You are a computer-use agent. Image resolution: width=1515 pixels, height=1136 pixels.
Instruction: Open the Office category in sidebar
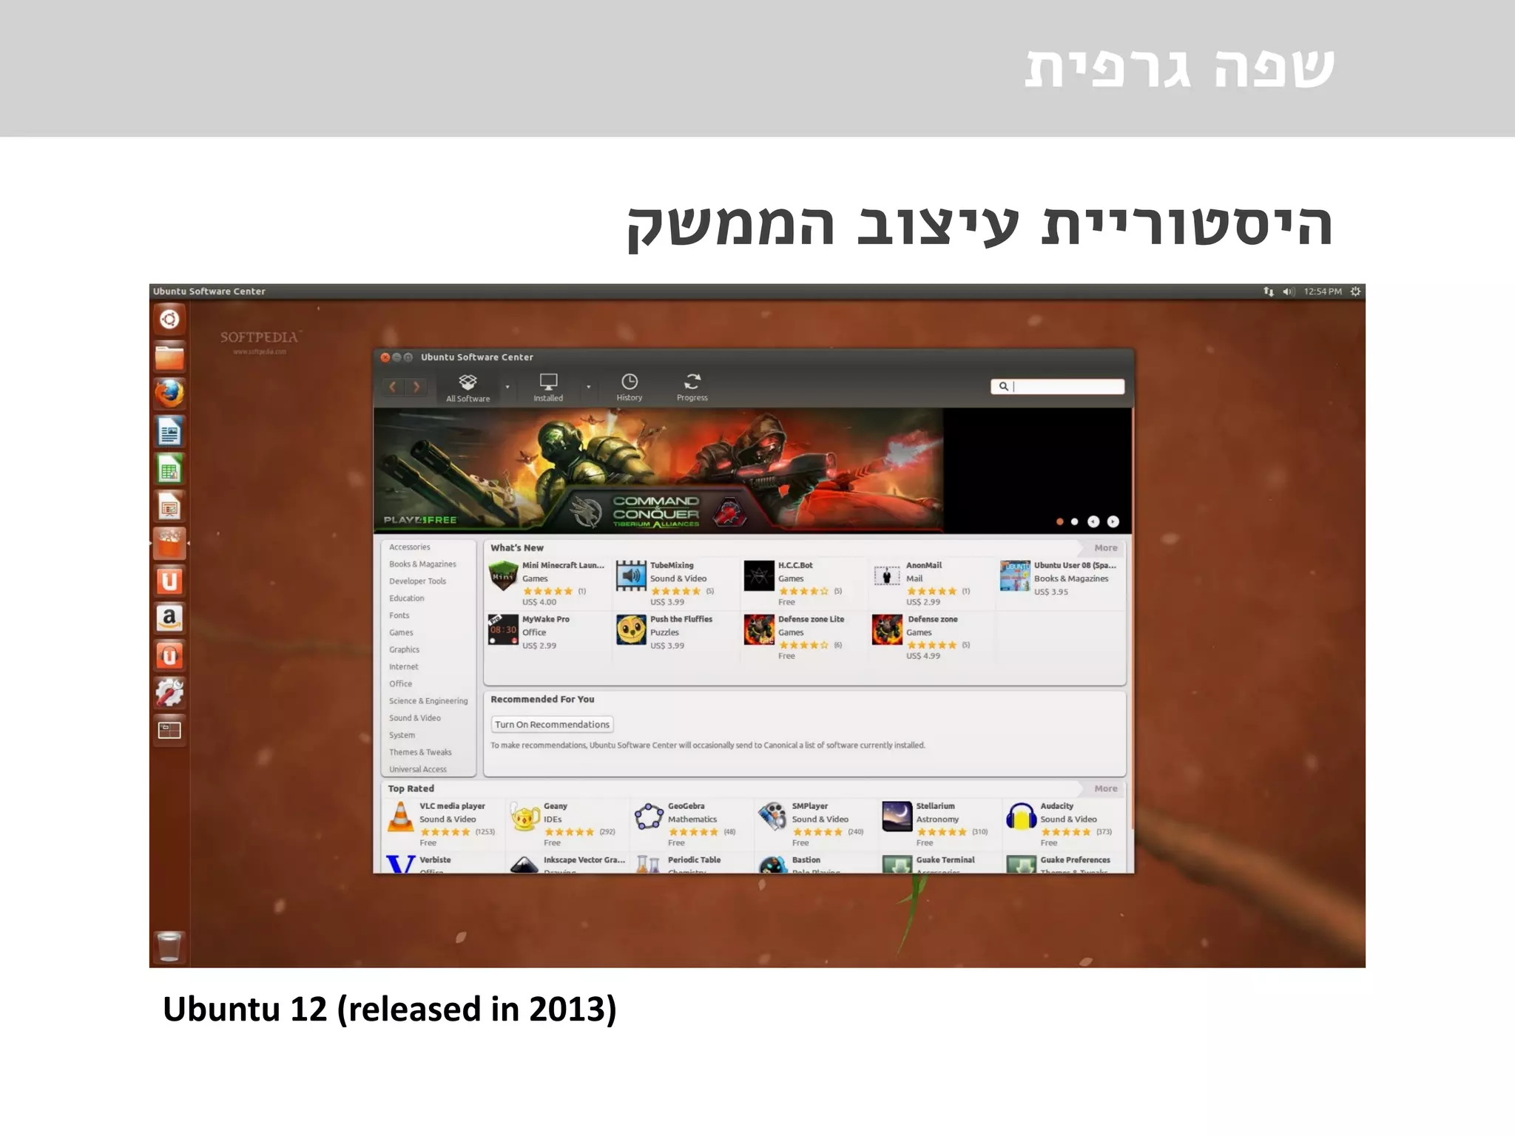click(x=401, y=684)
